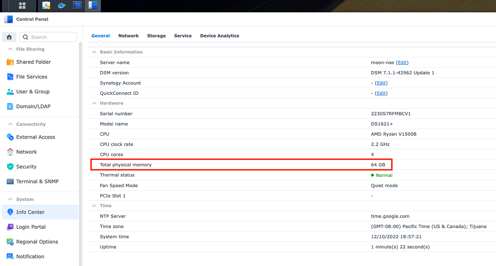Click the sidebar vertical scrollbar
This screenshot has height=266, width=496.
point(80,154)
